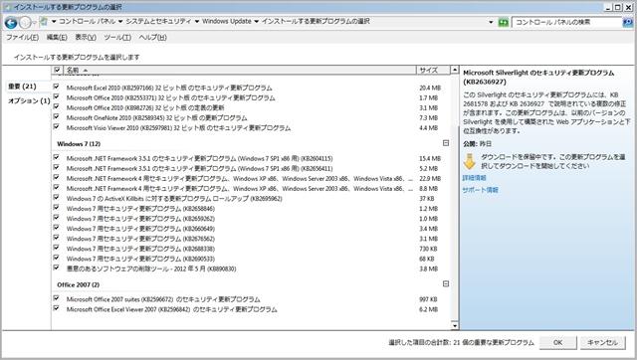Click in the コントロール パネルの検索 search box
Image resolution: width=637 pixels, height=360 pixels.
click(x=566, y=22)
